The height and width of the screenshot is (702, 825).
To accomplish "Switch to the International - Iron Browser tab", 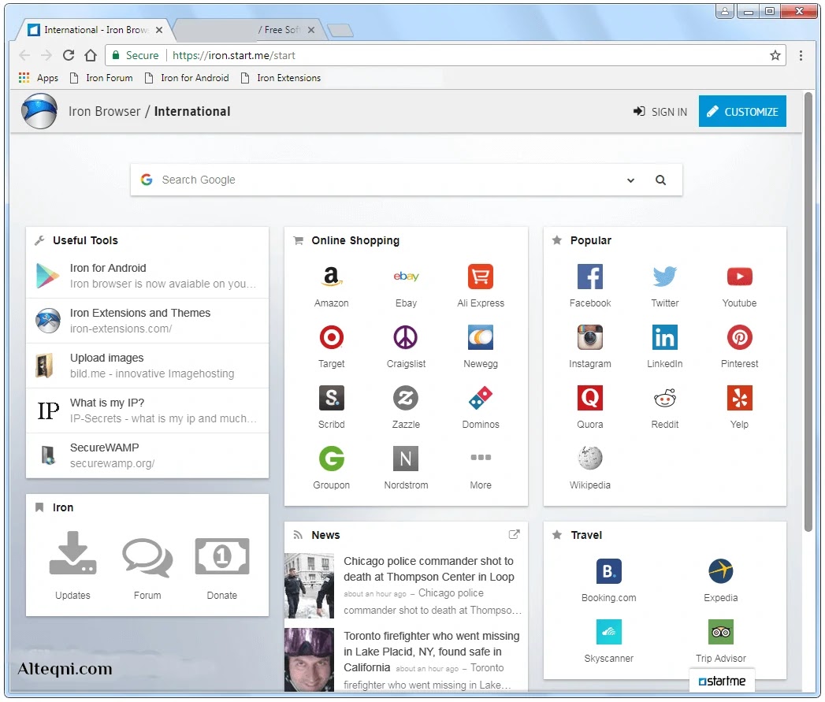I will pos(95,30).
